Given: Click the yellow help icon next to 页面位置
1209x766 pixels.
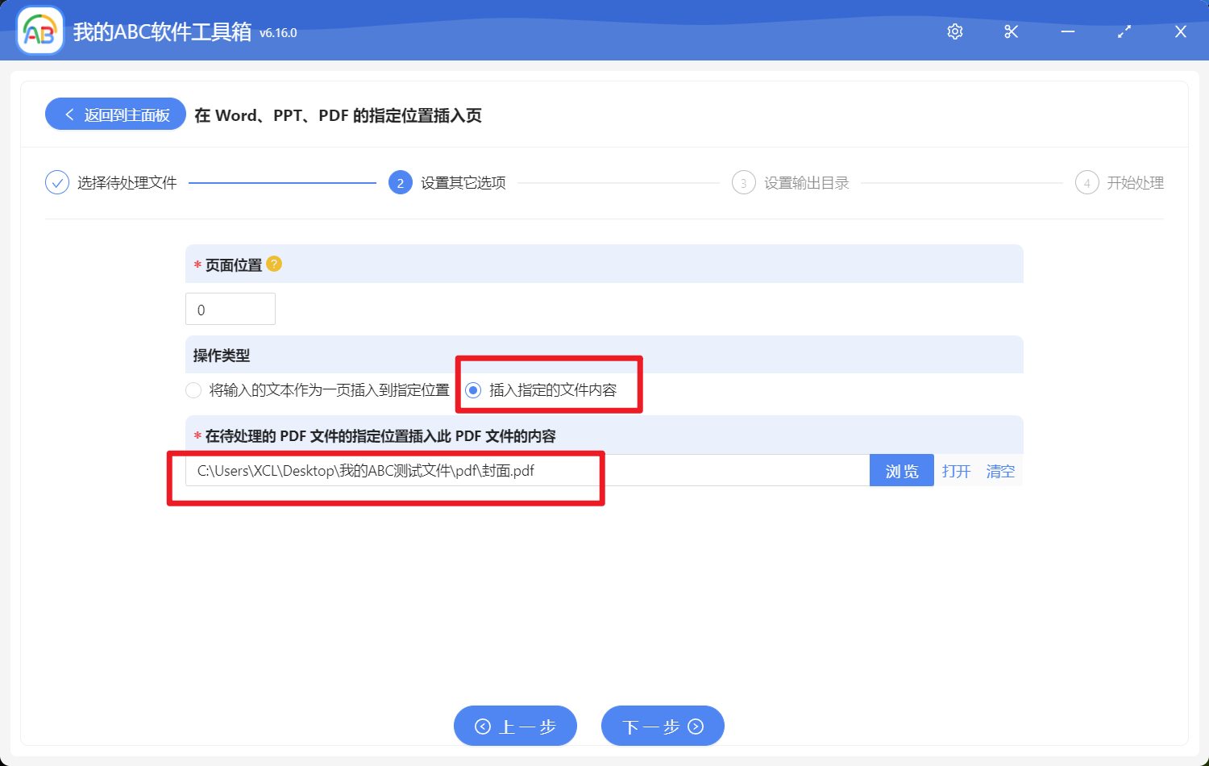Looking at the screenshot, I should (273, 264).
